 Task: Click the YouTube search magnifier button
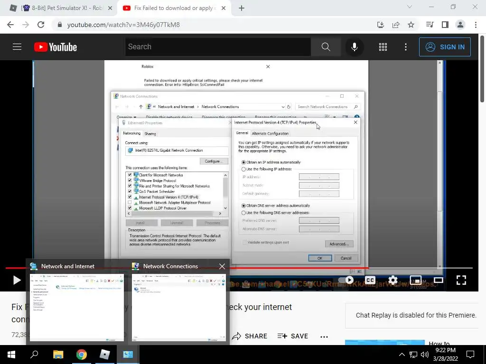click(x=326, y=47)
